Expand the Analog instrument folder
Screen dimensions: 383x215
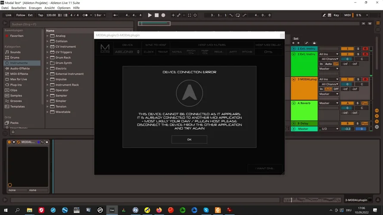tap(47, 36)
